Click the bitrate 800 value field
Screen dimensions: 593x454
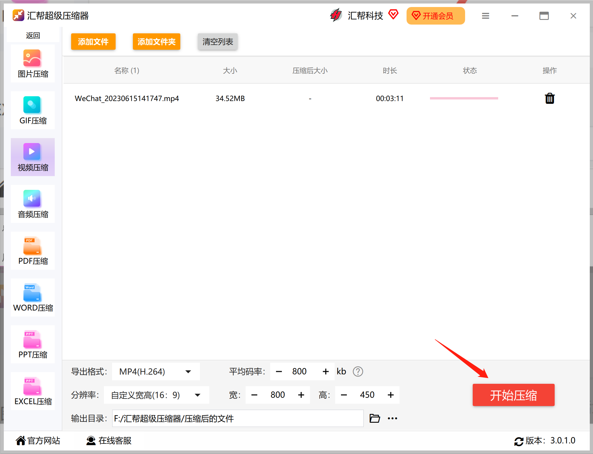pos(299,372)
